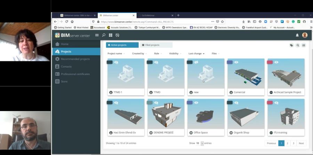Open the BIMserver.center hamburger menu
The height and width of the screenshot is (155, 313).
(97, 35)
